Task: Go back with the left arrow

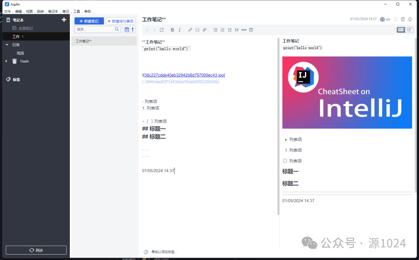Action: (147, 30)
